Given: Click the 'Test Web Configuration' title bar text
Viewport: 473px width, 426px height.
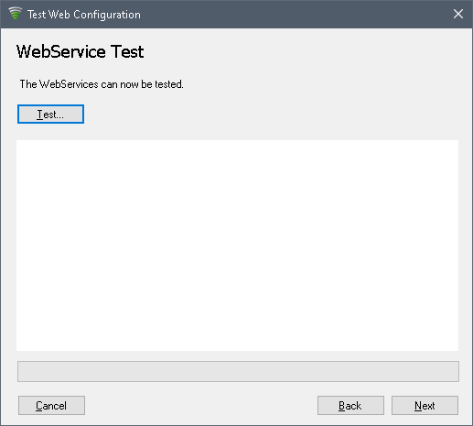Looking at the screenshot, I should click(x=84, y=15).
